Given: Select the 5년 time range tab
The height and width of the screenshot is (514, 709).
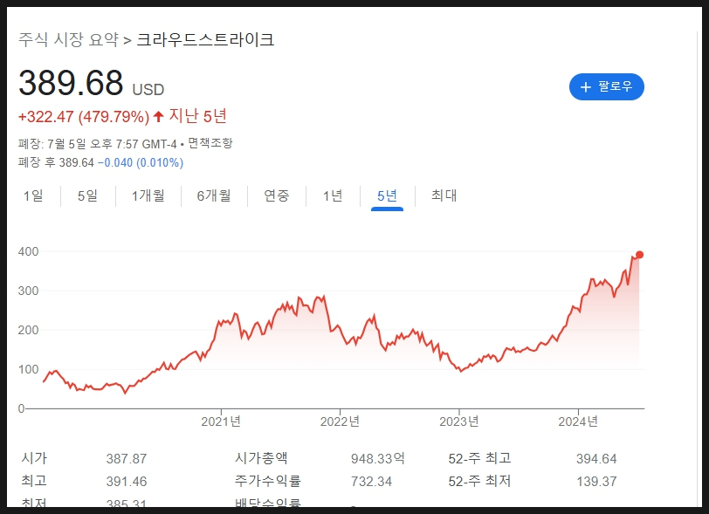Looking at the screenshot, I should pyautogui.click(x=387, y=195).
